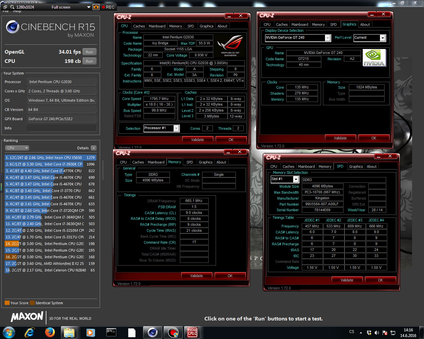
Task: Show hidden tray icons arrow
Action: pos(361,332)
